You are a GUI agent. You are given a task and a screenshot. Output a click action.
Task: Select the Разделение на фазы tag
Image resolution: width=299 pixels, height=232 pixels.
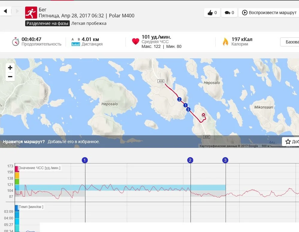(47, 23)
